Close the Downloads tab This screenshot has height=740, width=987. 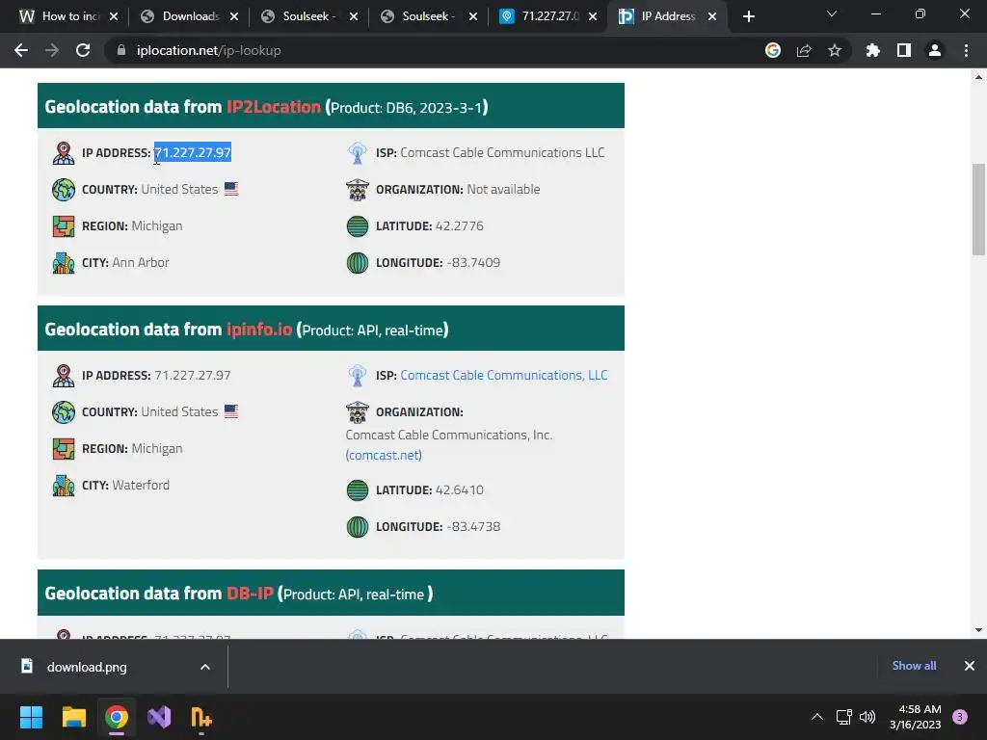pyautogui.click(x=234, y=16)
